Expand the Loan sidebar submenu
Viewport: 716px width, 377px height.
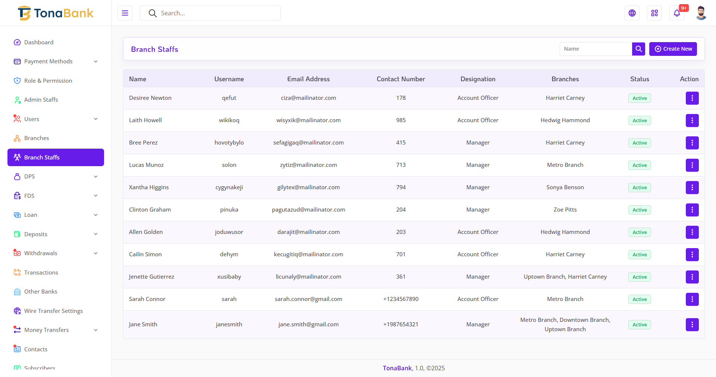[x=56, y=215]
